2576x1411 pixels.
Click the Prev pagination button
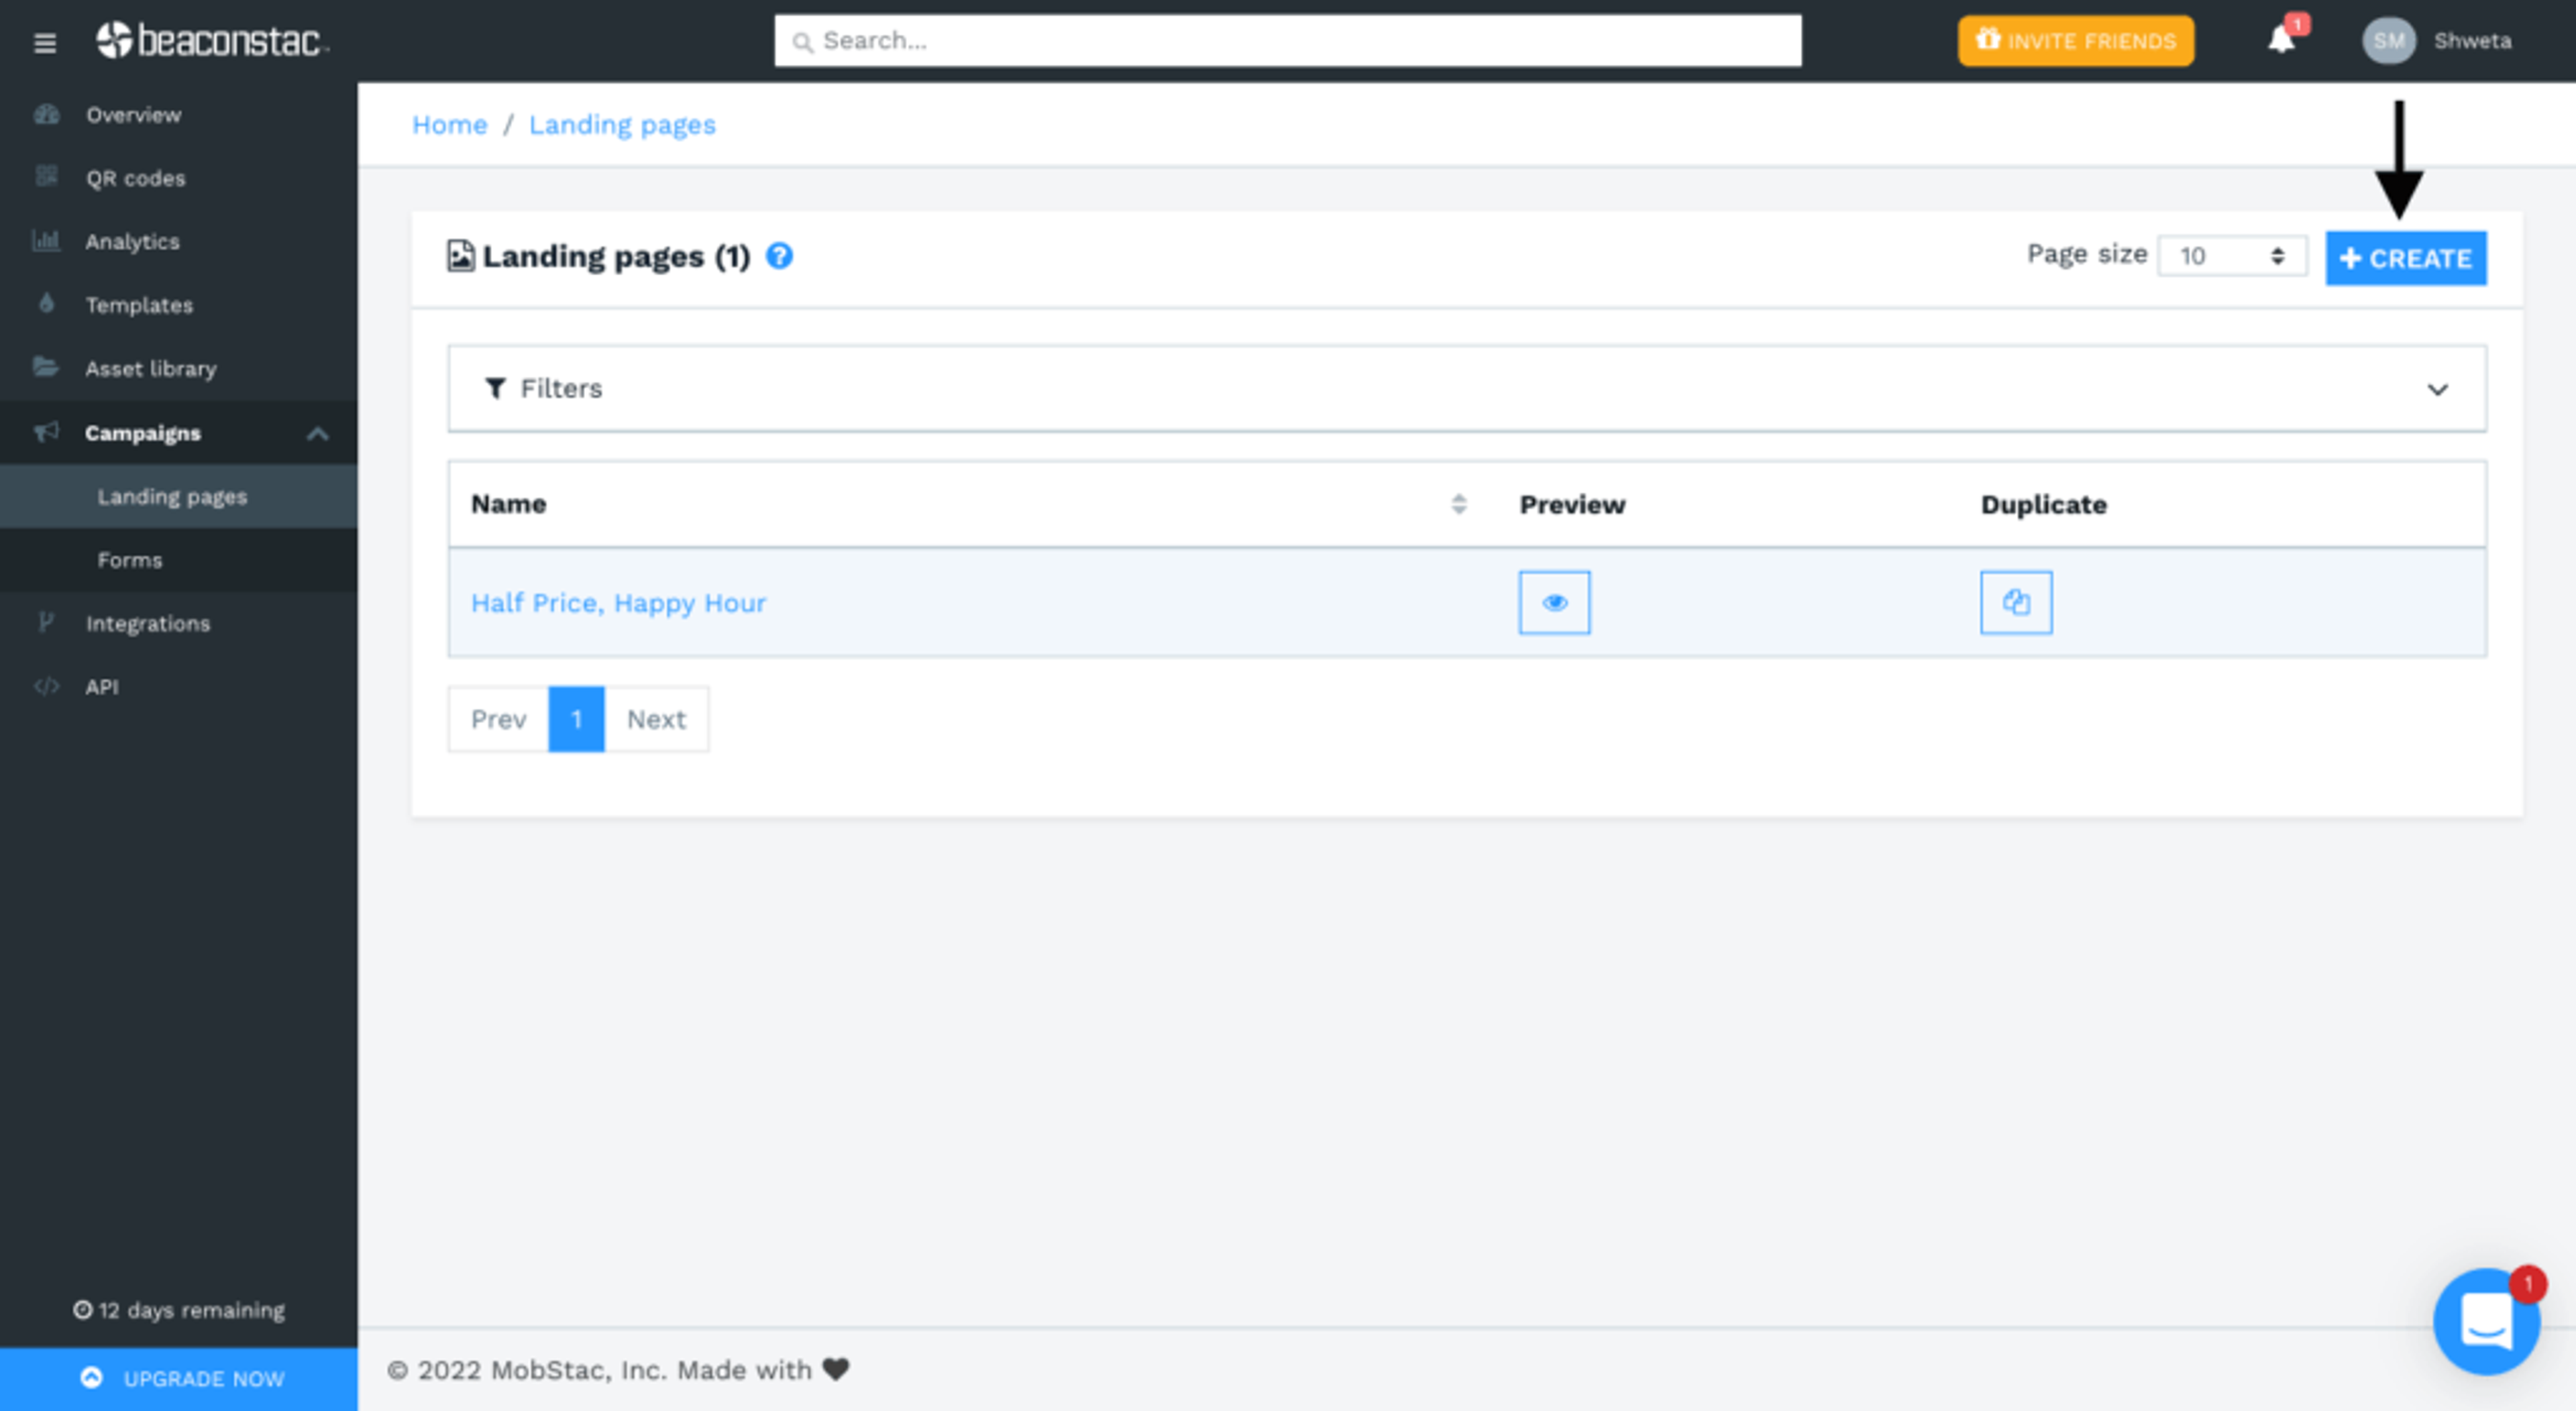498,719
